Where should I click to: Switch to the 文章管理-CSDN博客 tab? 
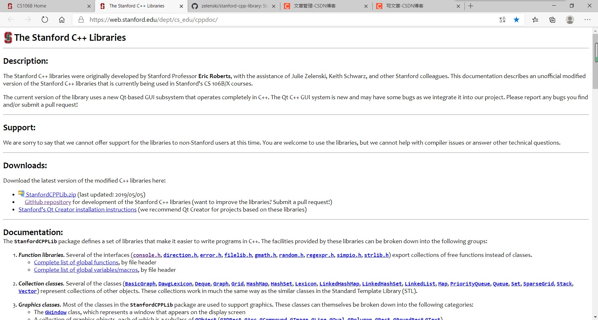[326, 6]
